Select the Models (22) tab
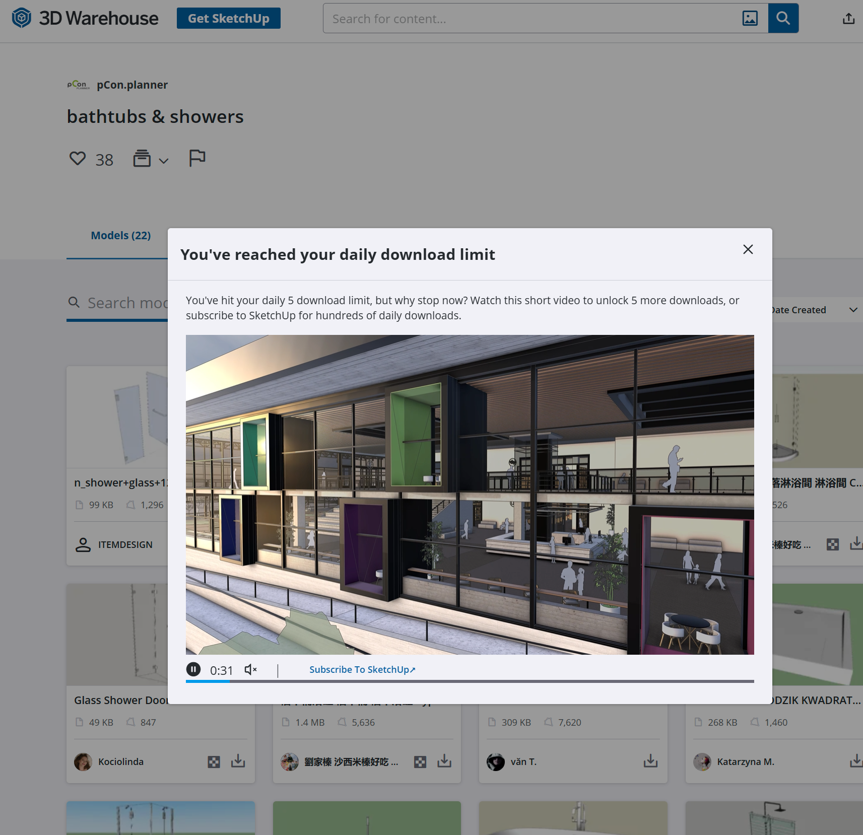The image size is (863, 835). pos(120,235)
